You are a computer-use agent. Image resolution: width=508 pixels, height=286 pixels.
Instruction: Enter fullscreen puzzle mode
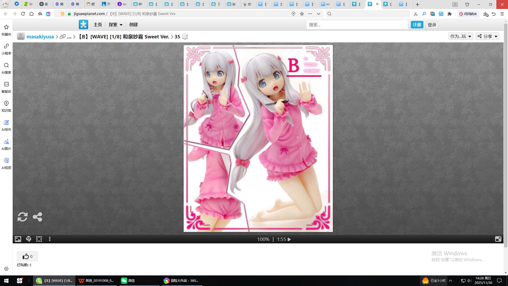(x=498, y=239)
